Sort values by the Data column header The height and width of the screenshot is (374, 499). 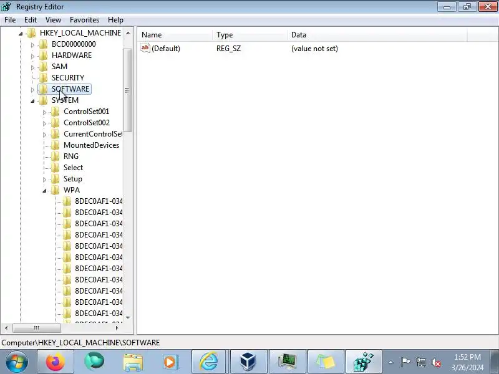point(377,35)
